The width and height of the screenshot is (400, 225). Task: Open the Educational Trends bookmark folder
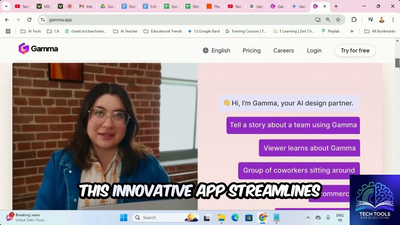tap(163, 31)
